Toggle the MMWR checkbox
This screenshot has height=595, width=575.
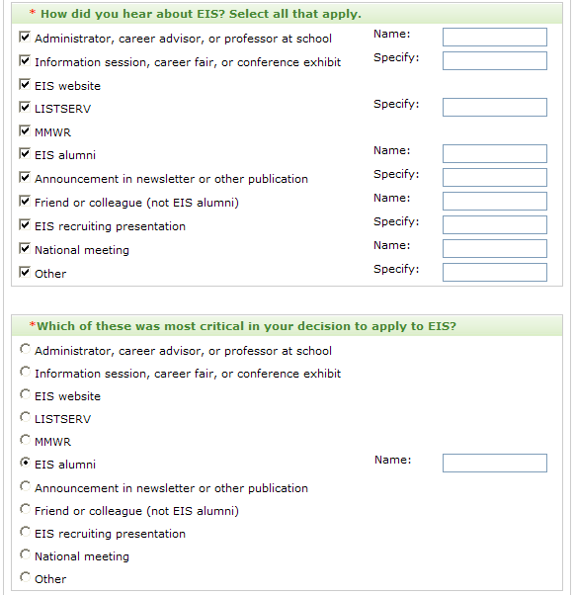(25, 130)
